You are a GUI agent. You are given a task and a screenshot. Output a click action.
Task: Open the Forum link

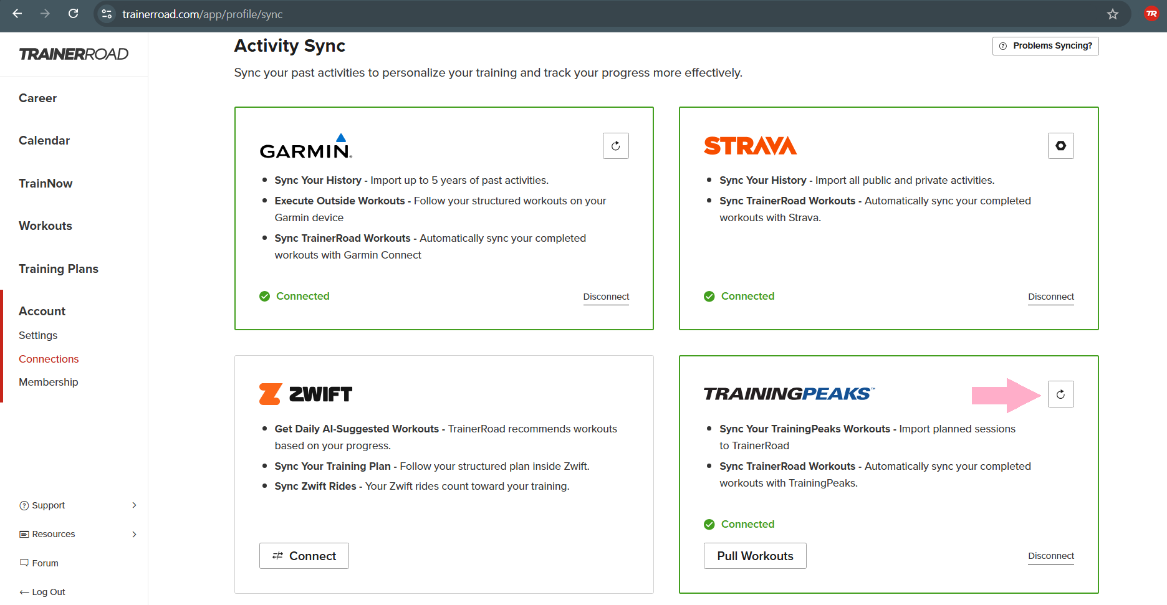pyautogui.click(x=45, y=563)
